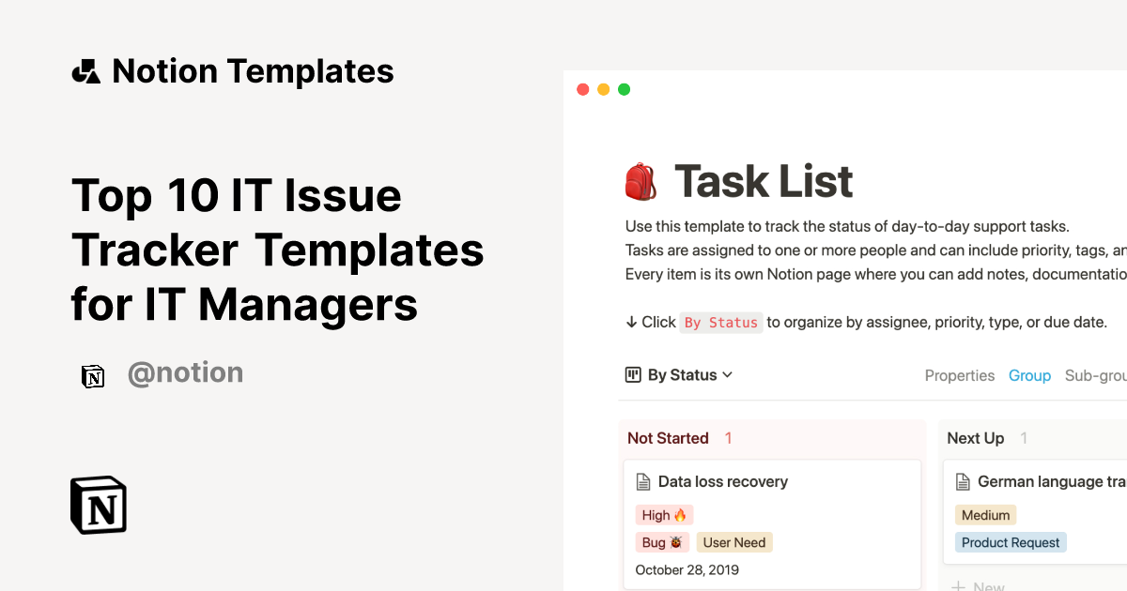The height and width of the screenshot is (591, 1127).
Task: Click the green traffic light dot
Action: [x=624, y=89]
